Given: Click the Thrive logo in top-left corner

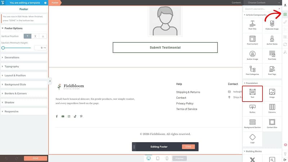Looking at the screenshot, I should point(3,3).
